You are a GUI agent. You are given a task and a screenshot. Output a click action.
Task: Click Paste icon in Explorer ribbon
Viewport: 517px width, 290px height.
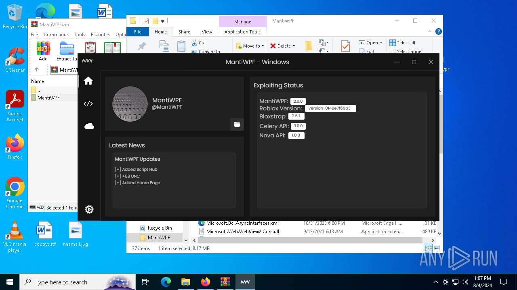(181, 46)
